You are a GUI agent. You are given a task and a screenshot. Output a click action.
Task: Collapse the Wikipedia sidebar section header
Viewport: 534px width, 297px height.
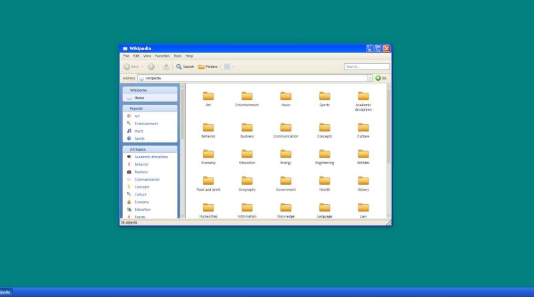tap(150, 90)
